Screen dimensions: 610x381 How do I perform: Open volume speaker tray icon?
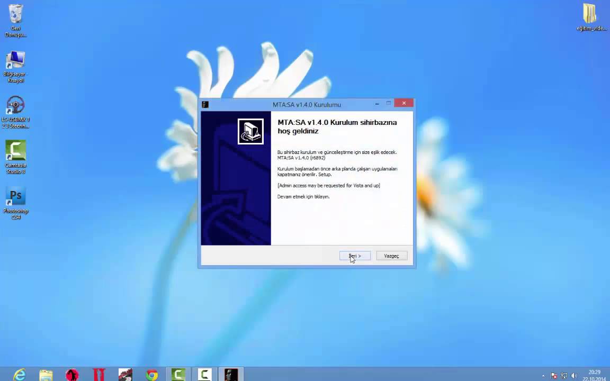pos(574,376)
